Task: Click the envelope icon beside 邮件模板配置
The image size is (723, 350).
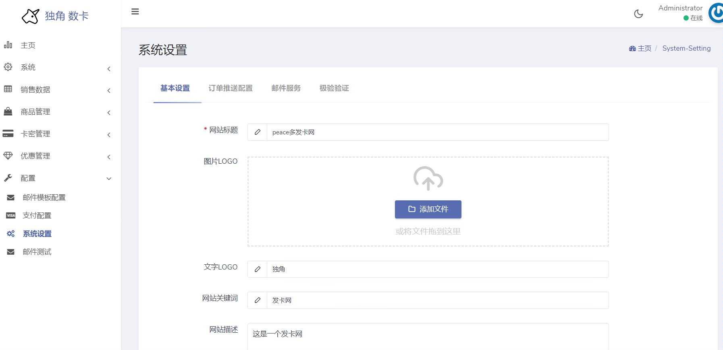Action: (x=11, y=198)
